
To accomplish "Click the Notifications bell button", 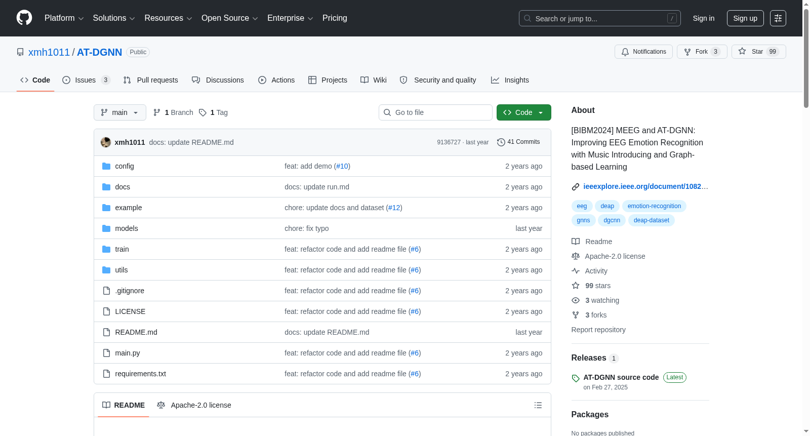I will (x=643, y=52).
